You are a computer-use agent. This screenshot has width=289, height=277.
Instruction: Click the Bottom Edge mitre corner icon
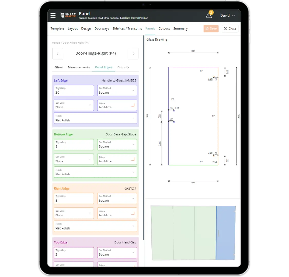[x=133, y=159]
